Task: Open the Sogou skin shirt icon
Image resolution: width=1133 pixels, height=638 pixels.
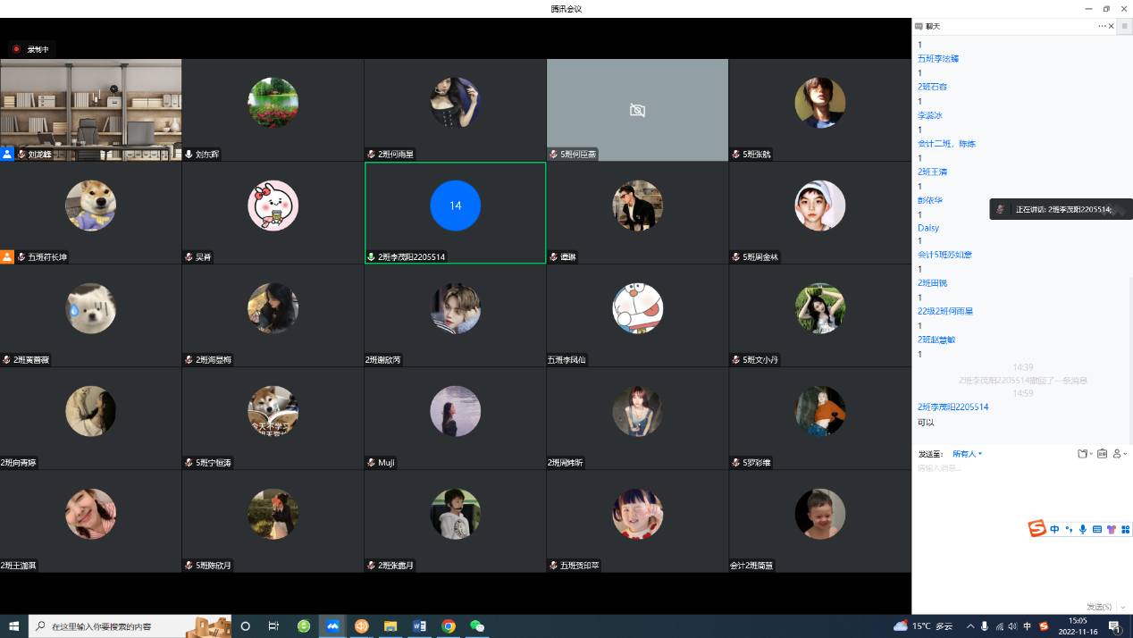Action: tap(1112, 529)
